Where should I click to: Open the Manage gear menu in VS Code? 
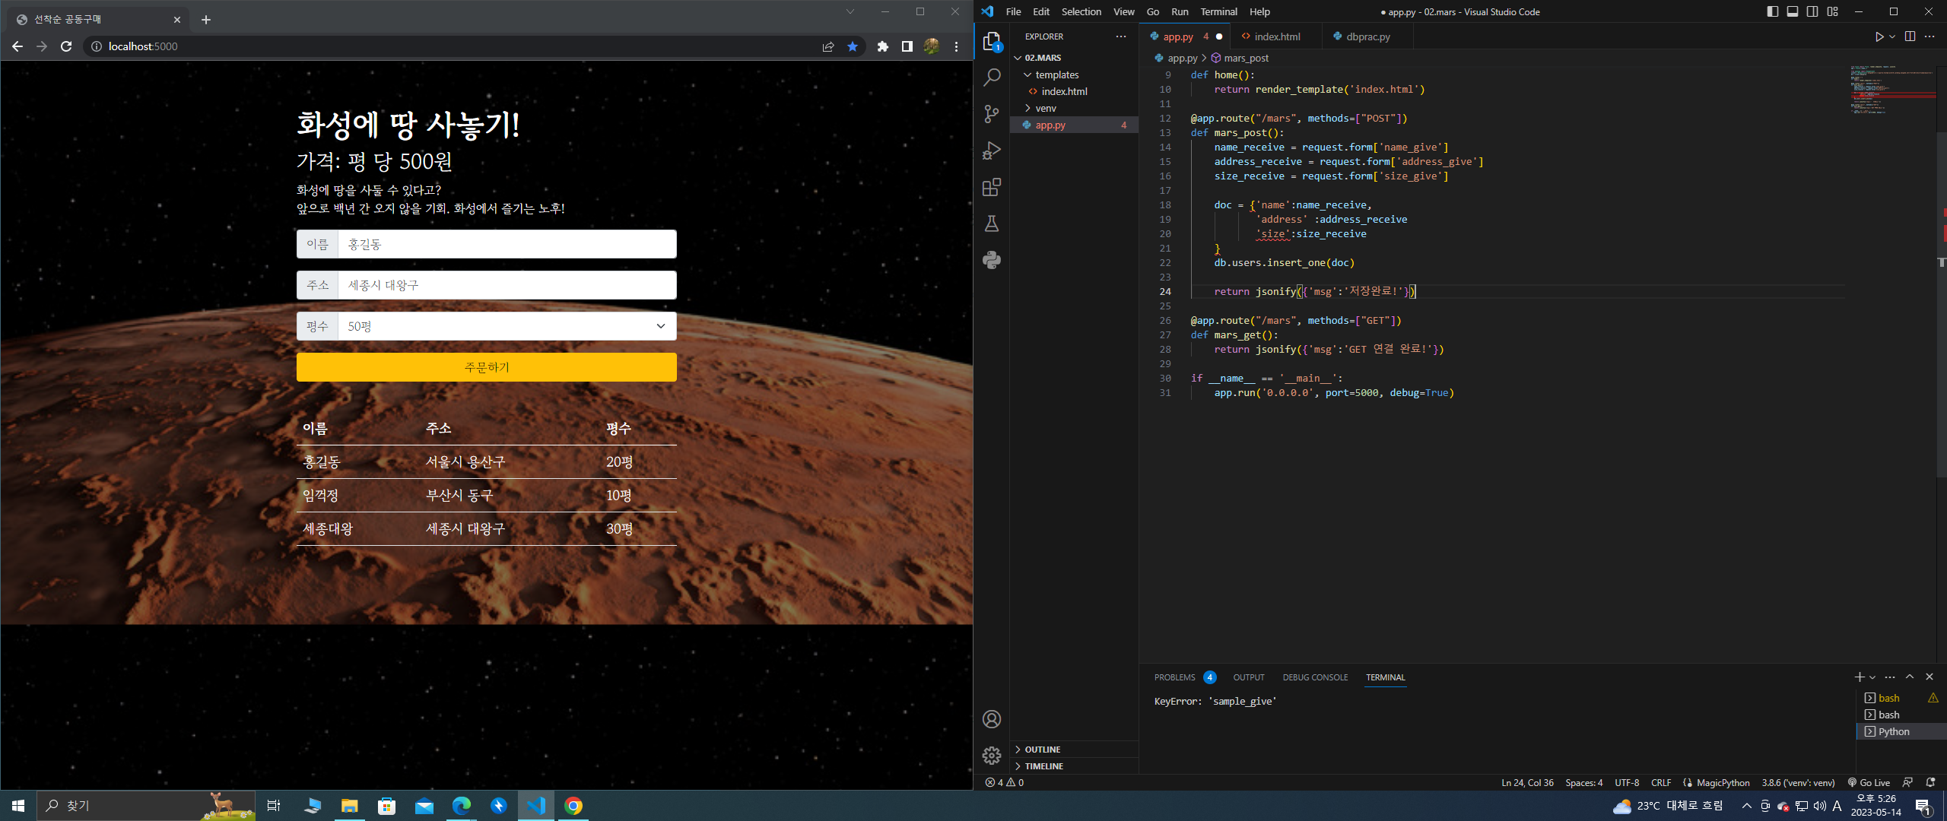pos(992,756)
